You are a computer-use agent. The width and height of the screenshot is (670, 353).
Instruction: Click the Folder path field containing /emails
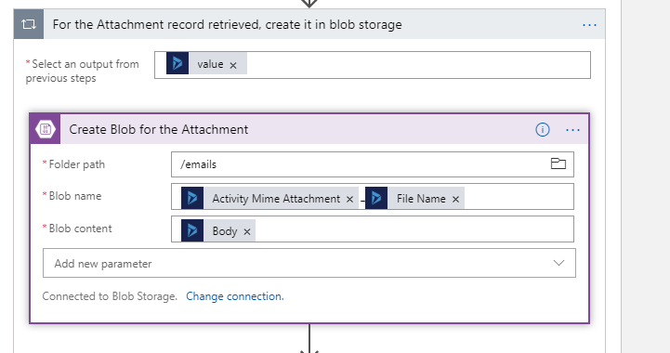(x=373, y=164)
